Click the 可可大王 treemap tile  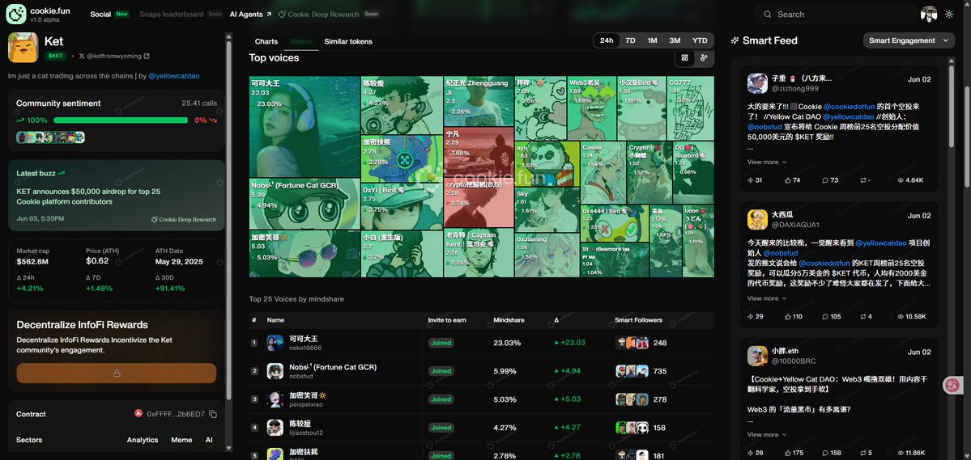click(x=305, y=127)
